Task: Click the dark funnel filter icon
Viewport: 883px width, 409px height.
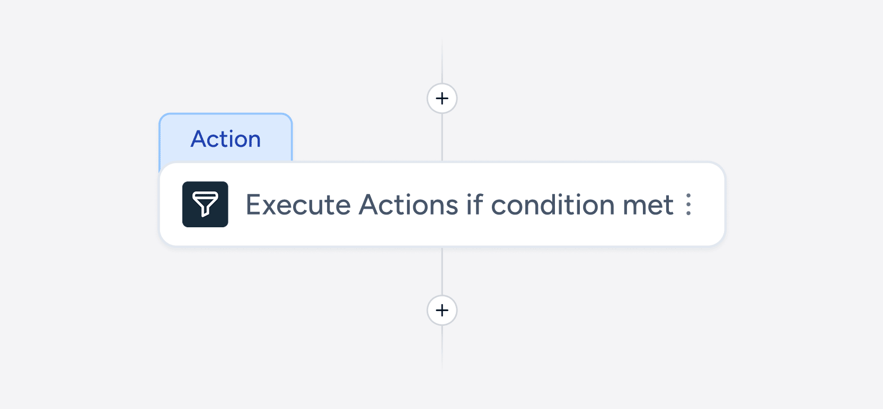Action: click(x=205, y=204)
